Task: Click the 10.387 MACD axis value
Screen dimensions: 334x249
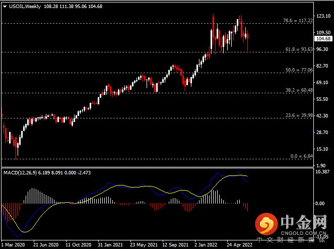Action: coord(322,172)
